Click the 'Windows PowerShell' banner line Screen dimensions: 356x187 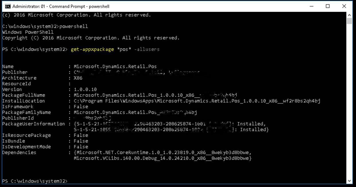point(28,32)
